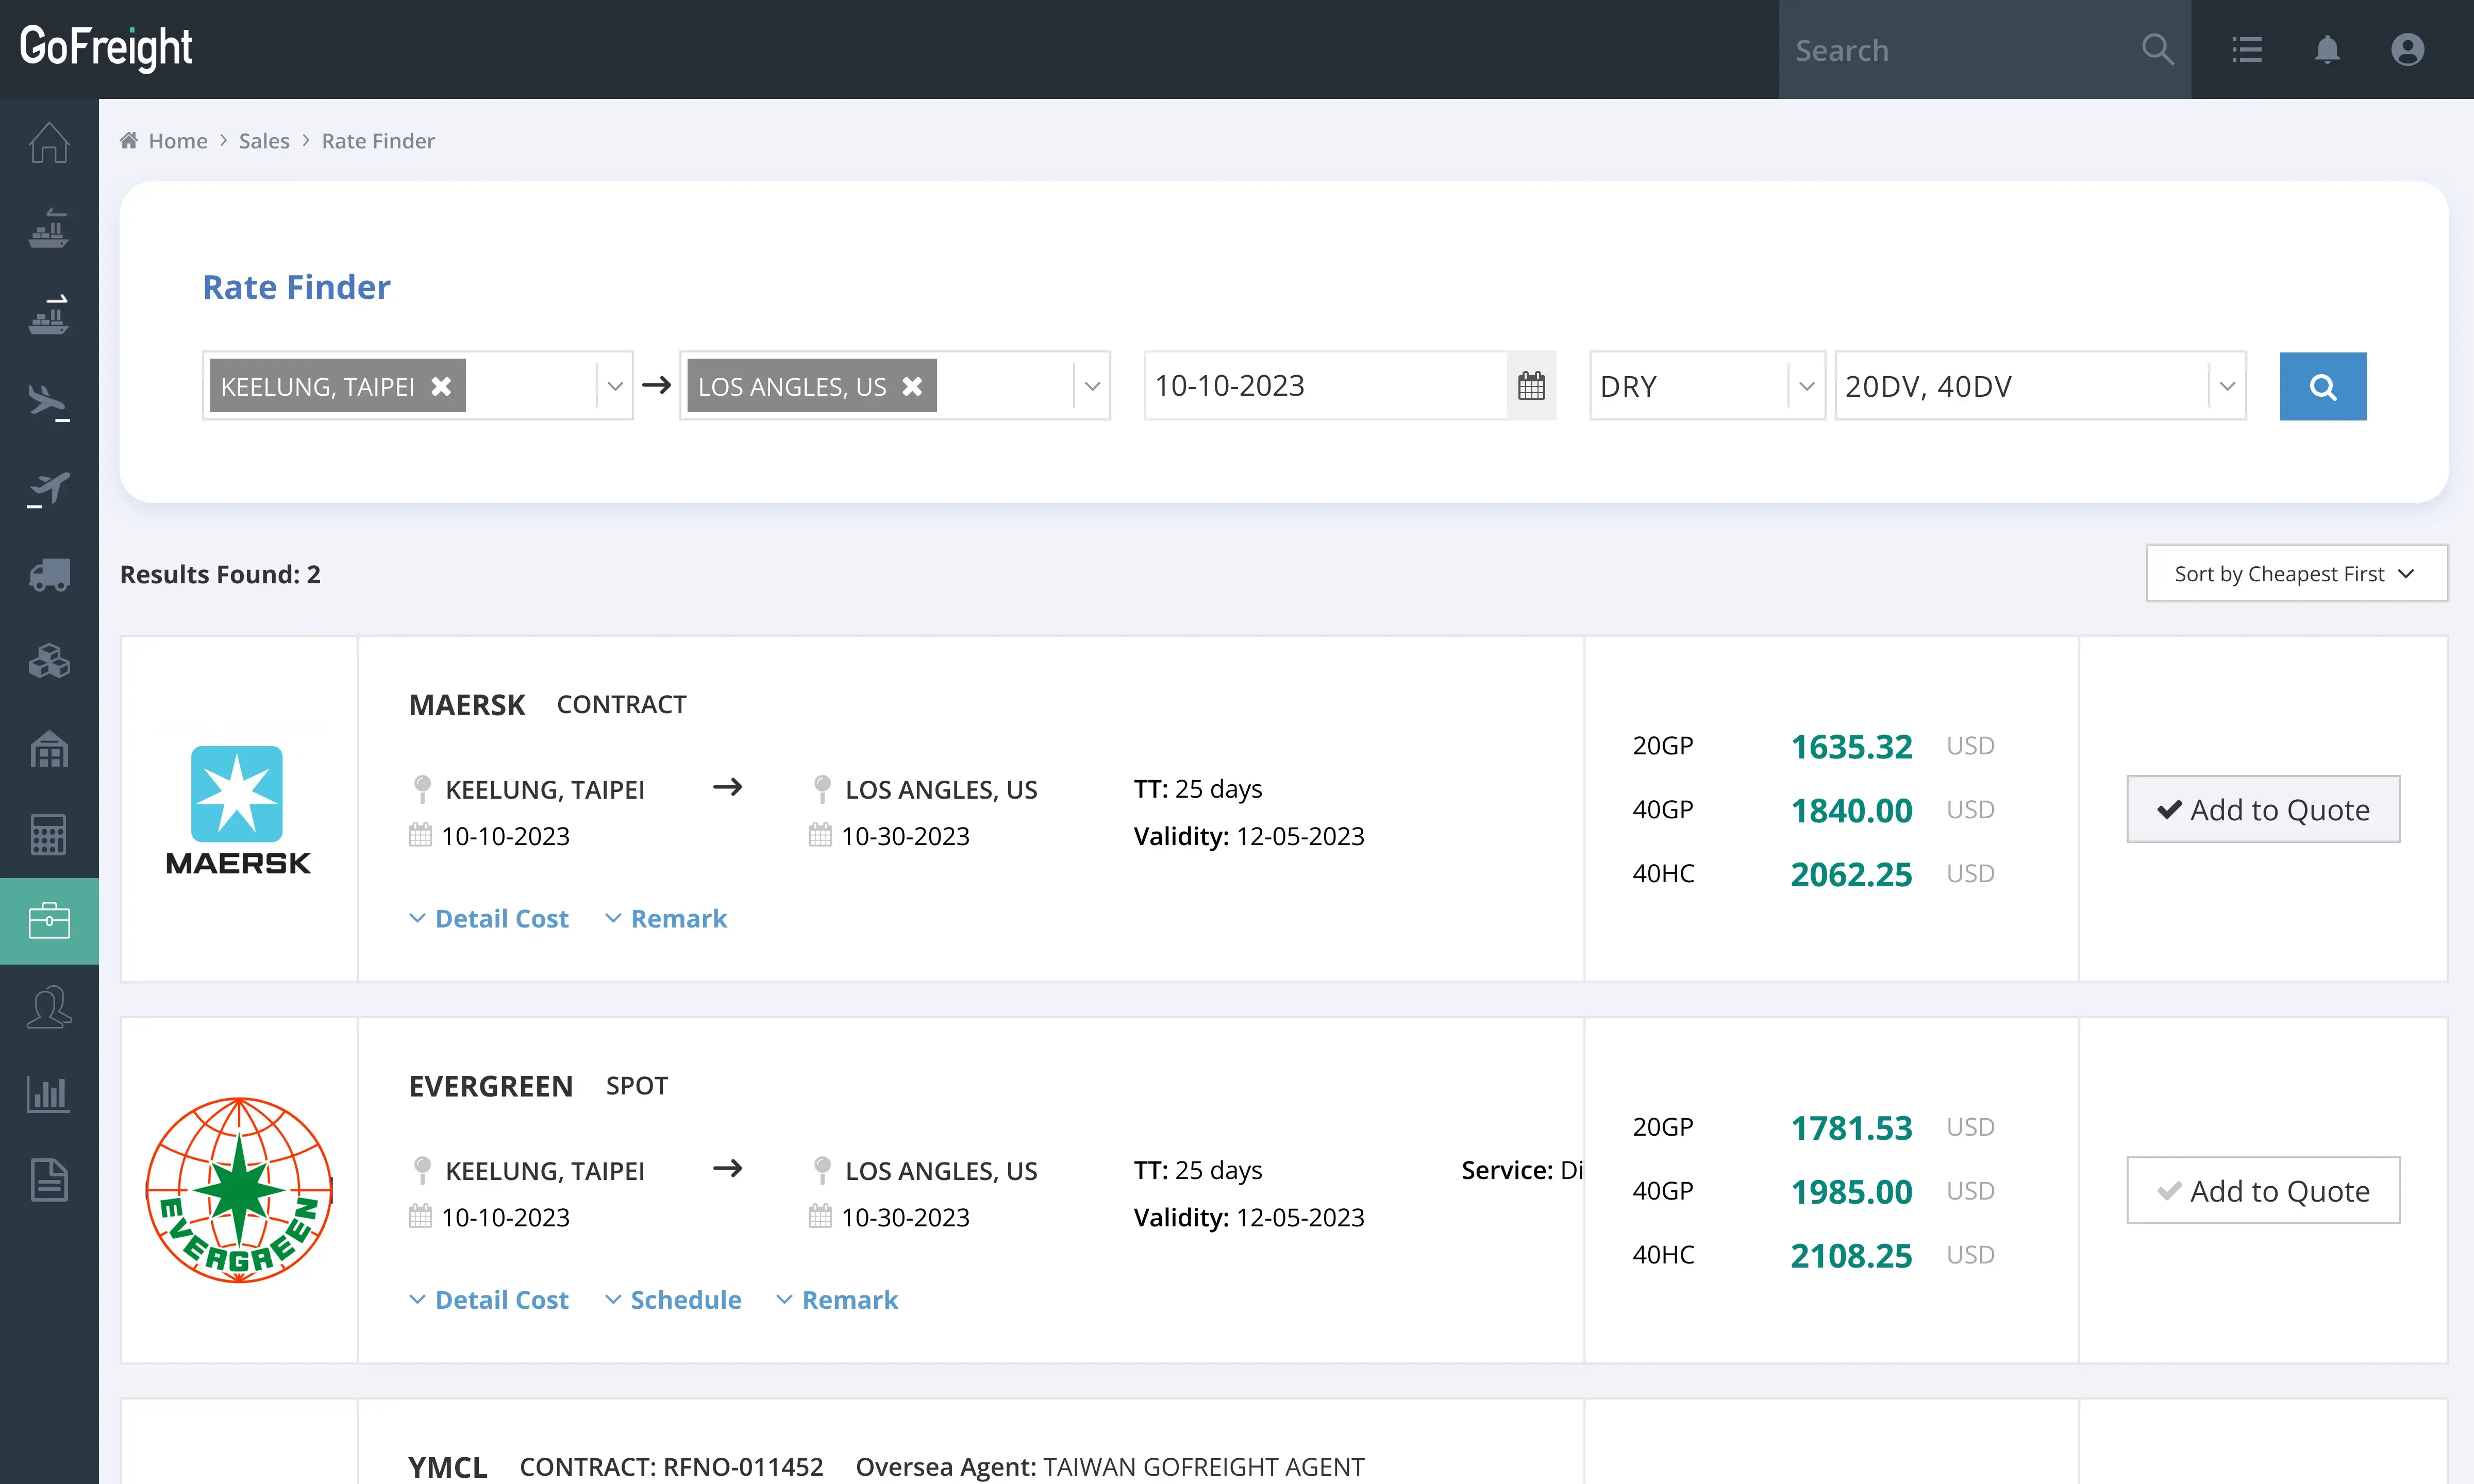Screen dimensions: 2474x1484
Task: Go to Sales in the breadcrumb
Action: (x=264, y=141)
